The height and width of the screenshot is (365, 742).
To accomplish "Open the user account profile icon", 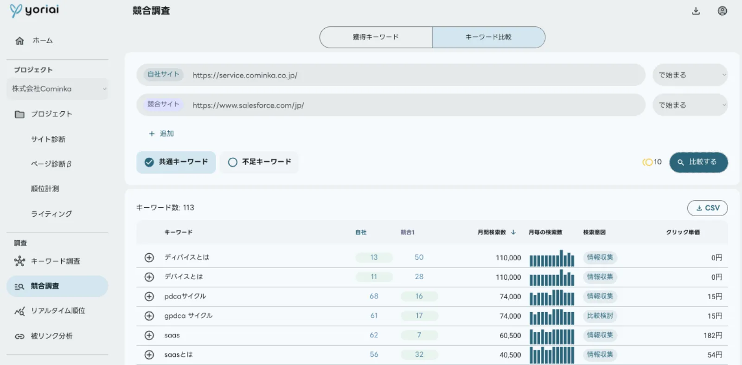I will pos(722,11).
